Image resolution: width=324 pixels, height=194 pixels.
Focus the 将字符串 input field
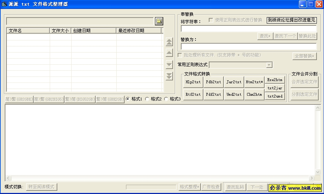[249, 29]
